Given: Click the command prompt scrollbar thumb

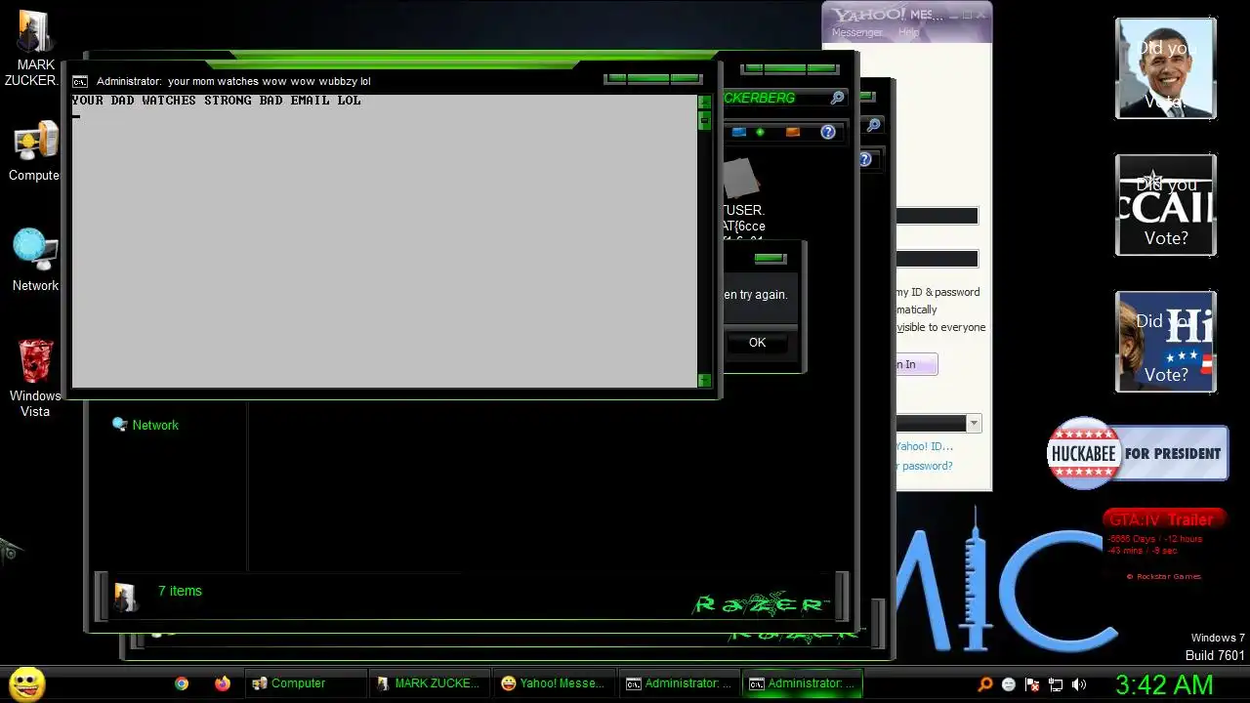Looking at the screenshot, I should coord(704,121).
